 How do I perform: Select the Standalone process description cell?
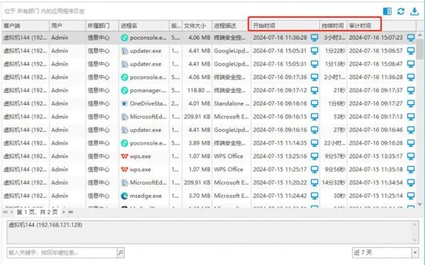[232, 103]
